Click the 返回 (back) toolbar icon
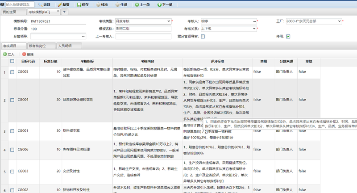This screenshot has height=193, width=357. click(41, 4)
